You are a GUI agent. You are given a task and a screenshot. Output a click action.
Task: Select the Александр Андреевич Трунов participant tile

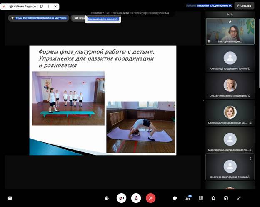pos(230,59)
